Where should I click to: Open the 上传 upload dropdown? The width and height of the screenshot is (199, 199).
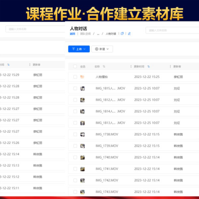pos(79,49)
